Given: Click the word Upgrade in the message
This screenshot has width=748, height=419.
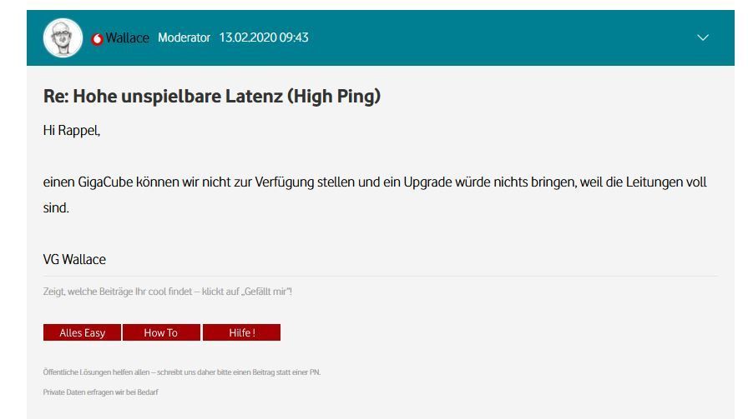Looking at the screenshot, I should click(x=428, y=182).
